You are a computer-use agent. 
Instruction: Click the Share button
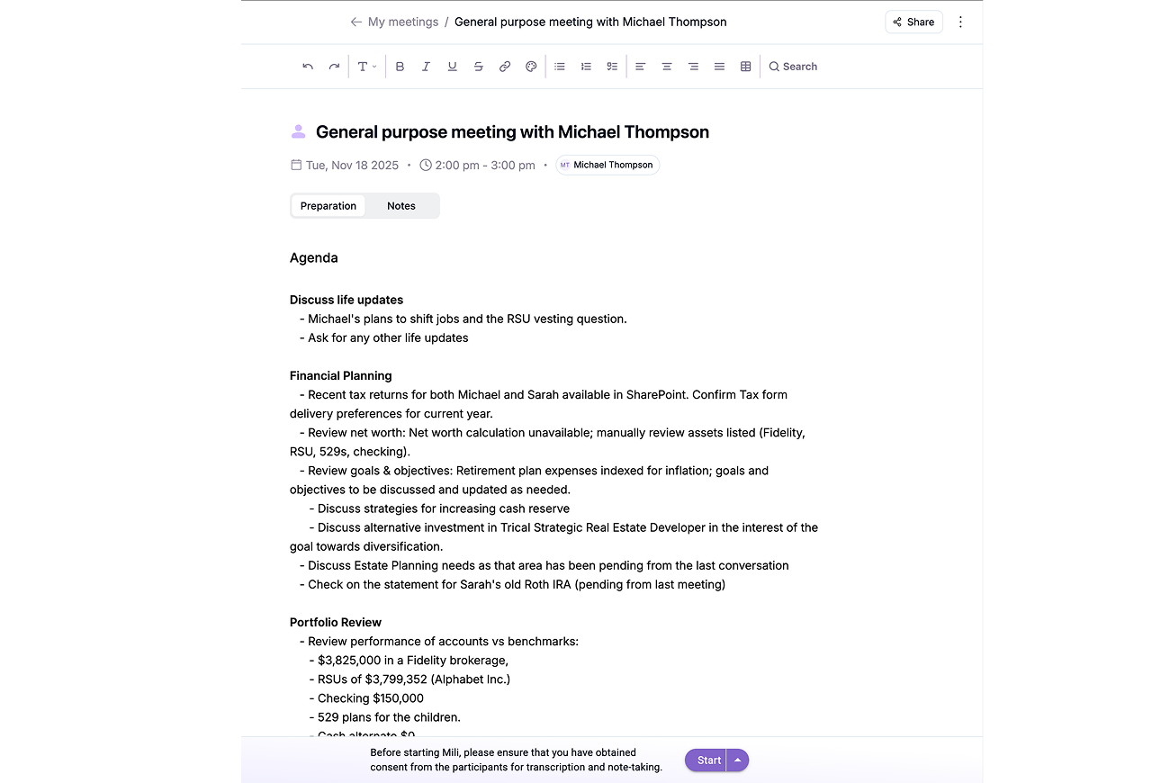913,22
